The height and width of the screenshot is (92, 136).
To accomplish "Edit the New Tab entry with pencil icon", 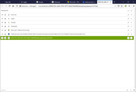I will (x=128, y=15).
